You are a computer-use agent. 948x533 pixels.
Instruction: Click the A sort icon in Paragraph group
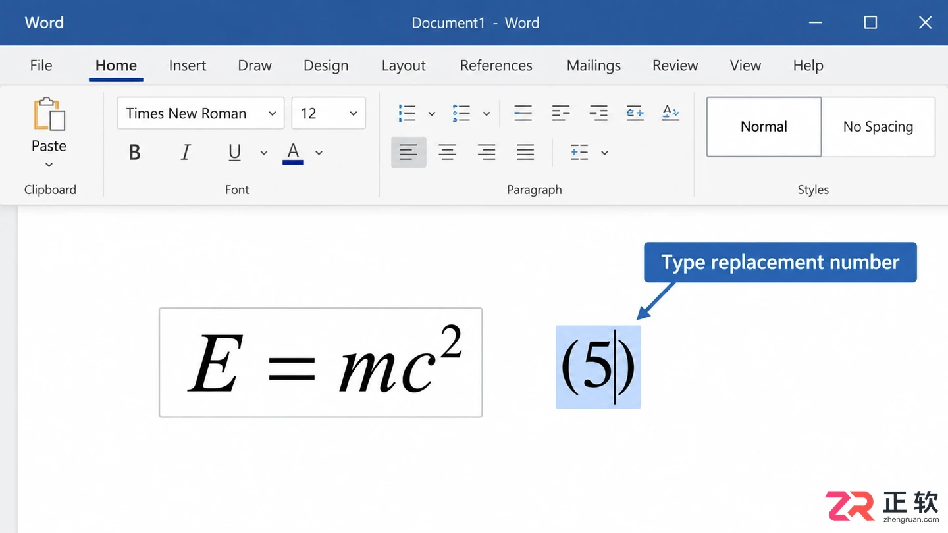[671, 113]
